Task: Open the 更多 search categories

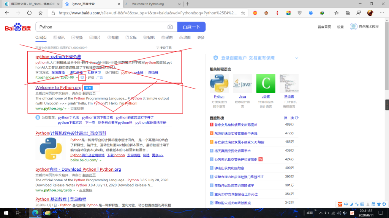Action: (201, 37)
